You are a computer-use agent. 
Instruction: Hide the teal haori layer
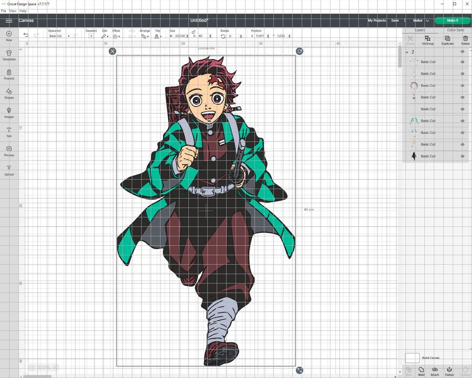(462, 121)
